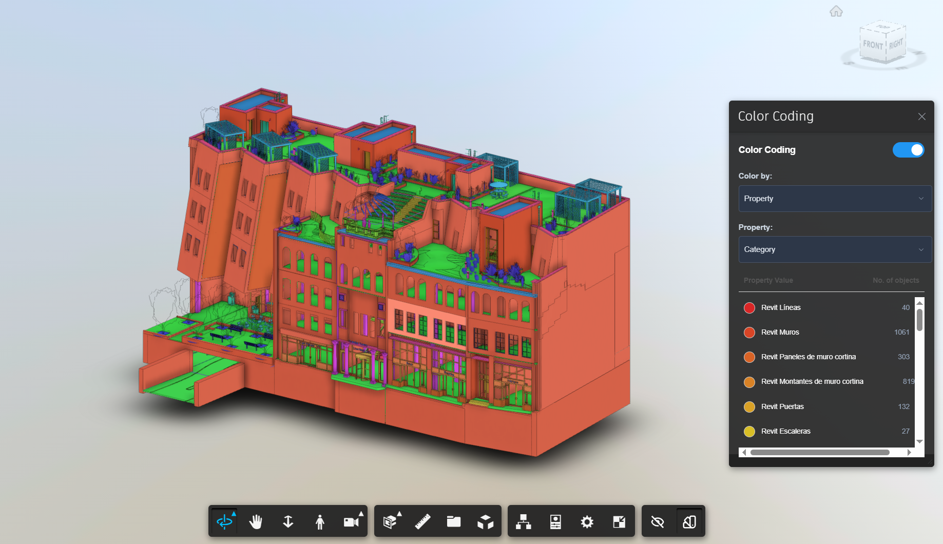Click the Revit Escaleras color swatch
This screenshot has width=943, height=544.
[x=749, y=432]
